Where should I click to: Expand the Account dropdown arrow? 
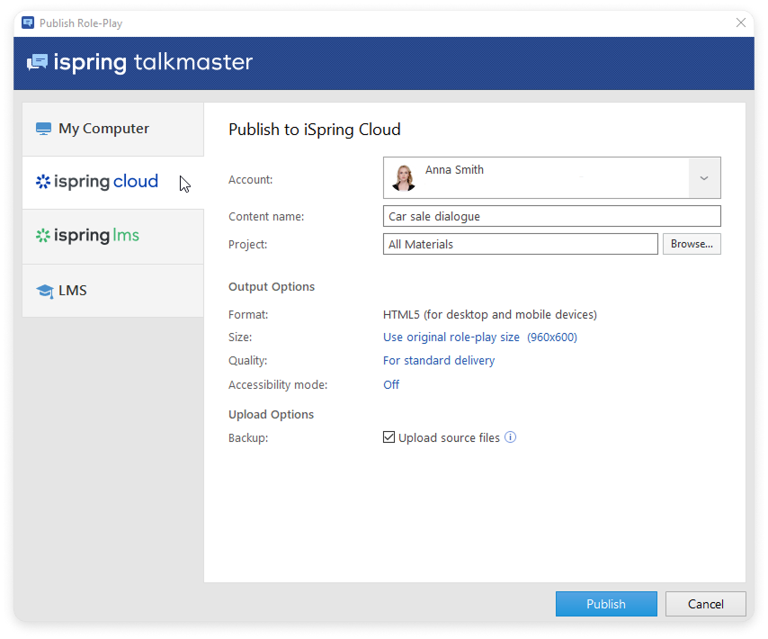tap(704, 178)
